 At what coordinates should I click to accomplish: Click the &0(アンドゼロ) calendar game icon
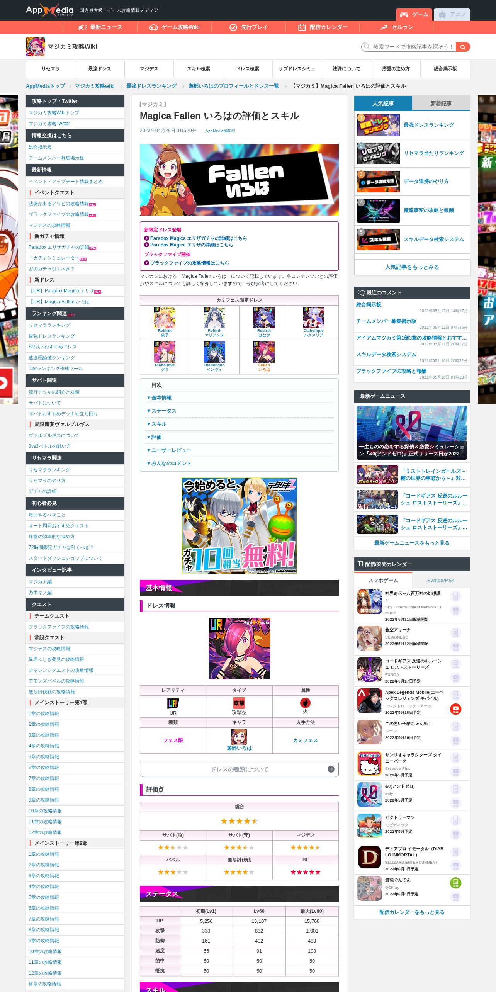(x=370, y=795)
